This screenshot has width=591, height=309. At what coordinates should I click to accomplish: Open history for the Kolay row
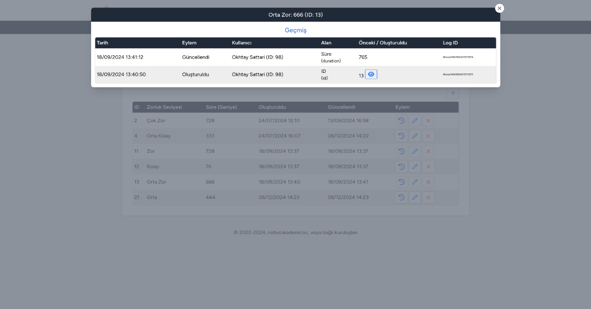(x=401, y=167)
